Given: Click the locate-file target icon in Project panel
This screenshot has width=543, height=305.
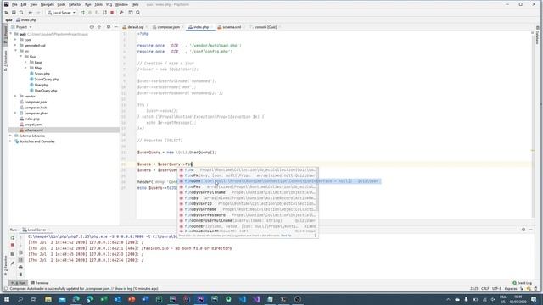Looking at the screenshot, I should tap(92, 27).
